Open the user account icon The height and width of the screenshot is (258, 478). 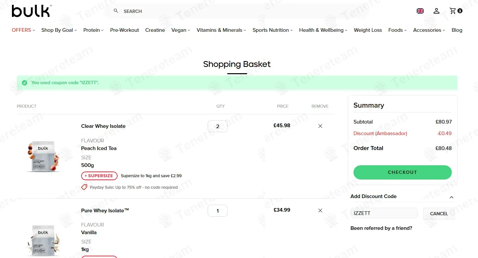[436, 11]
